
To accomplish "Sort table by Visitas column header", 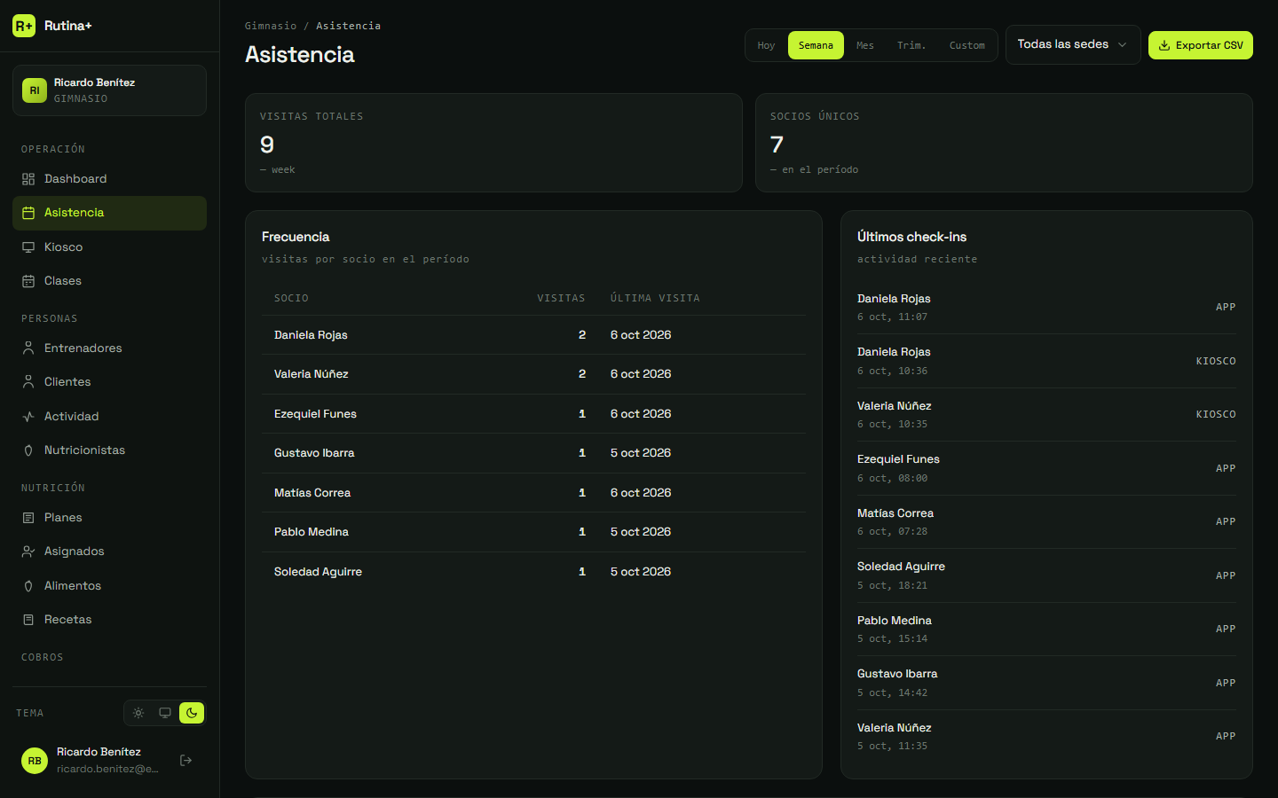I will pyautogui.click(x=561, y=298).
